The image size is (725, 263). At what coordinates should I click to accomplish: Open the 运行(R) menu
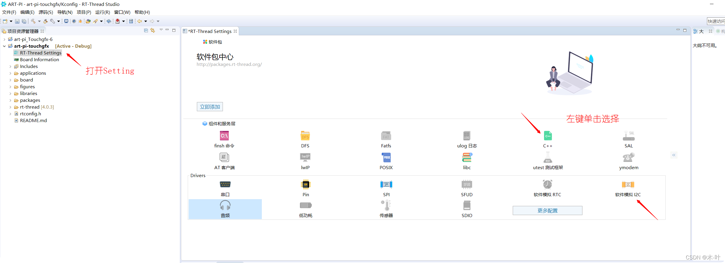point(102,12)
